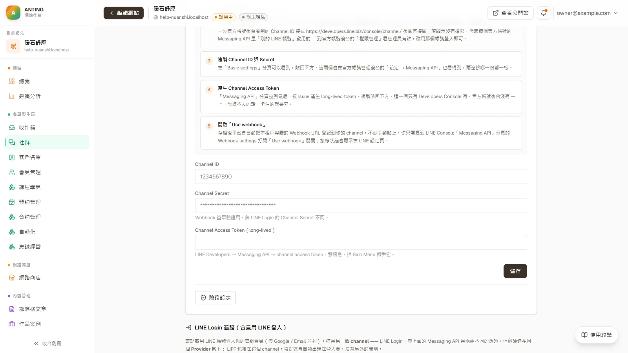Click the 社群 chat bubble icon
This screenshot has width=628, height=353.
[12, 142]
